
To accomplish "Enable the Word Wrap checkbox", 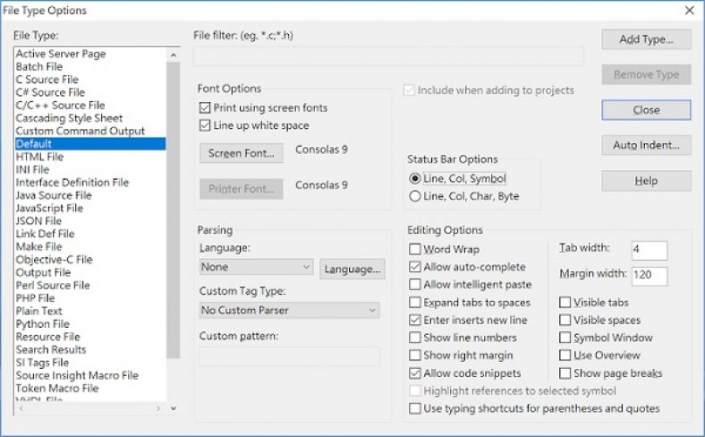I will pos(415,250).
